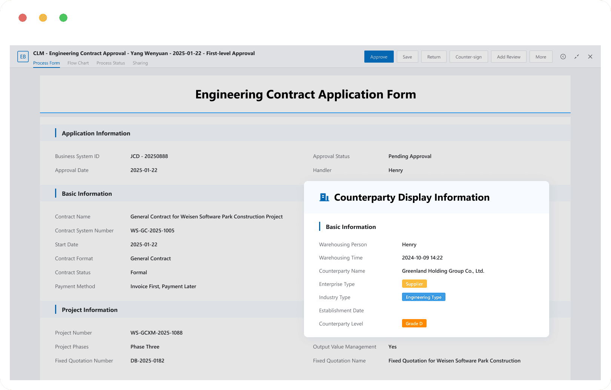The image size is (611, 390).
Task: Click the Formal contract status value
Action: pyautogui.click(x=139, y=272)
